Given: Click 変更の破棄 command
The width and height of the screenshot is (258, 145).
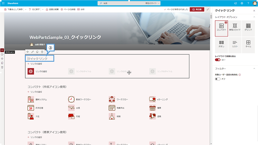Looking at the screenshot, I should coord(52,9).
